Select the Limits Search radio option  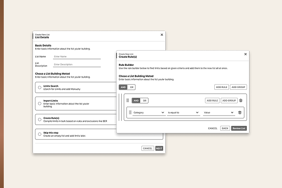click(39, 87)
